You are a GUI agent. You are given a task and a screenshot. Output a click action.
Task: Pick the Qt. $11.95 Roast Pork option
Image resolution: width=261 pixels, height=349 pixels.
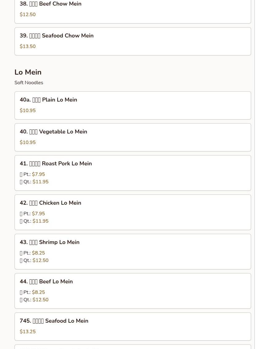point(34,181)
